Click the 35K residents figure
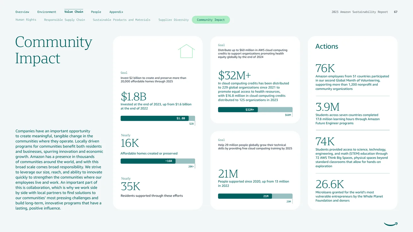 tap(130, 186)
